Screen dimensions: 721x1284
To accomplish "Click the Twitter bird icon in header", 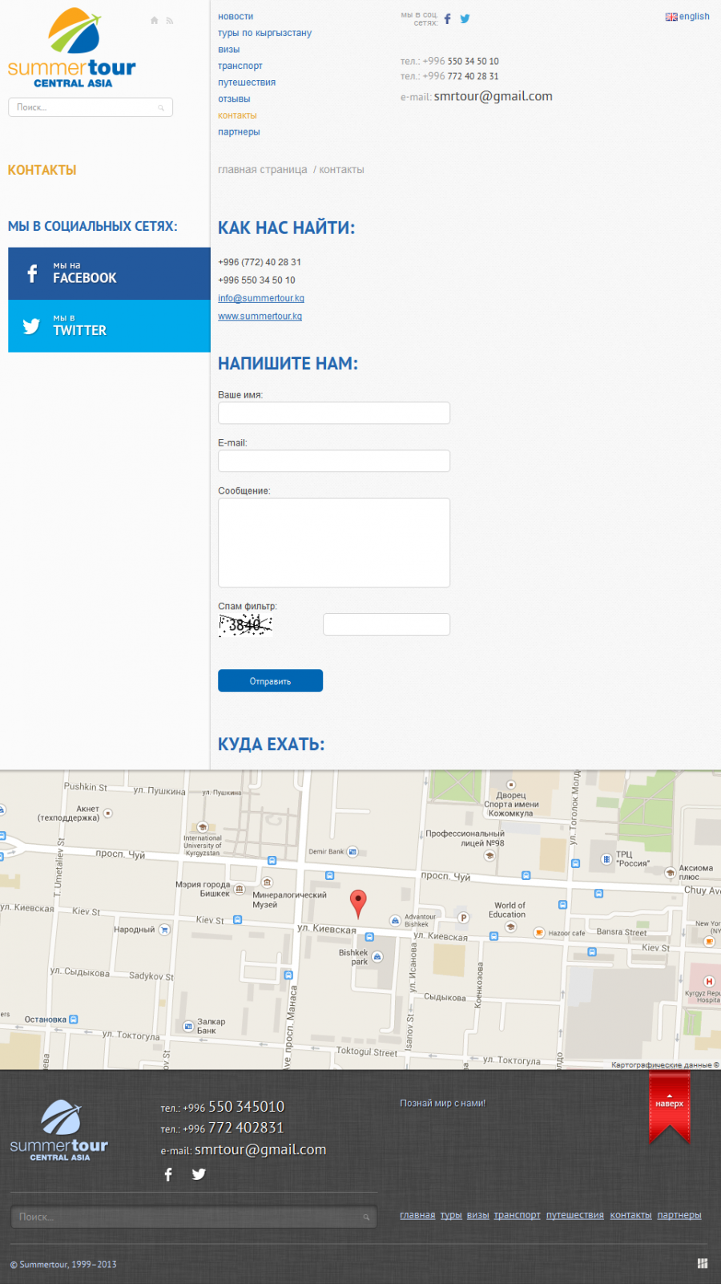I will 465,19.
